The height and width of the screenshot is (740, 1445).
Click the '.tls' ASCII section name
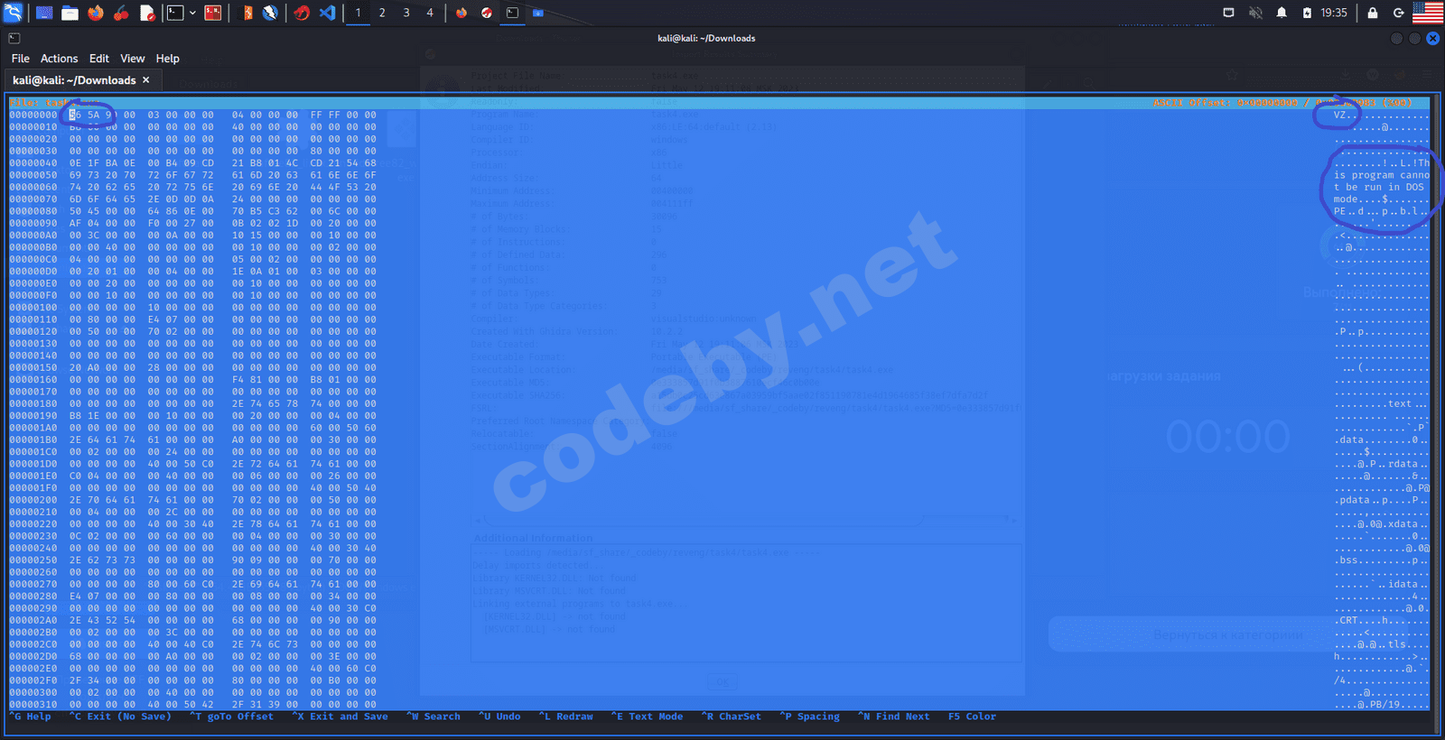point(1394,644)
